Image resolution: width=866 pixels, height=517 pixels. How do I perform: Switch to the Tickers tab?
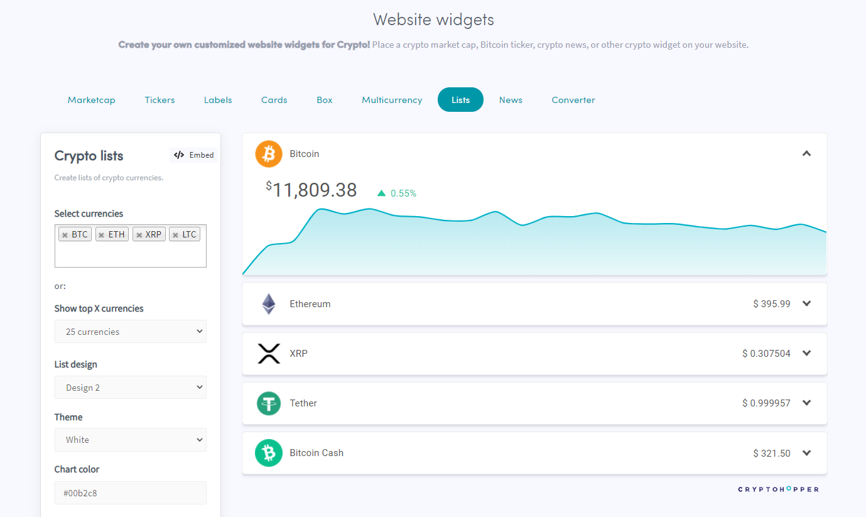click(x=160, y=100)
